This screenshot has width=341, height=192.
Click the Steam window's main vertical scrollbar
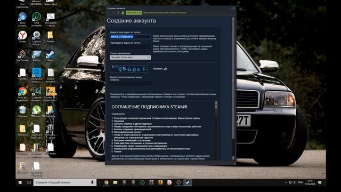[x=233, y=88]
